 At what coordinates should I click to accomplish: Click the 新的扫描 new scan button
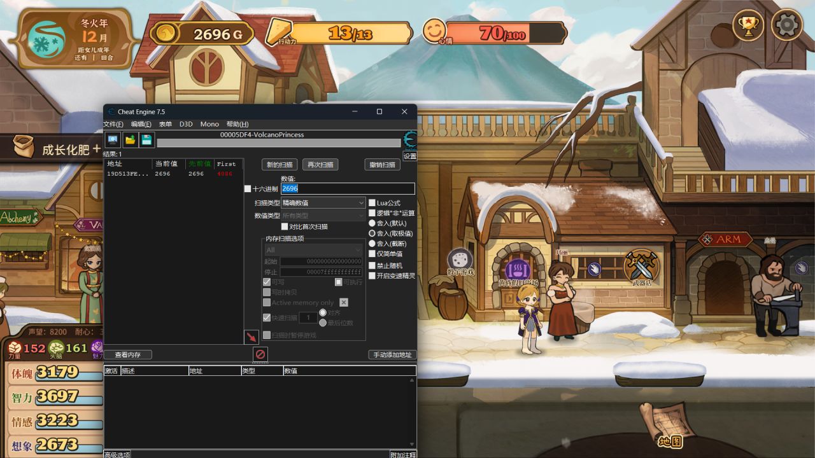pyautogui.click(x=280, y=165)
